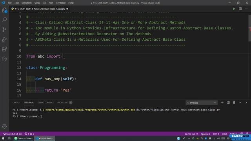The width and height of the screenshot is (251, 141).
Task: Click line number 12 in the gutter
Action: tap(19, 68)
